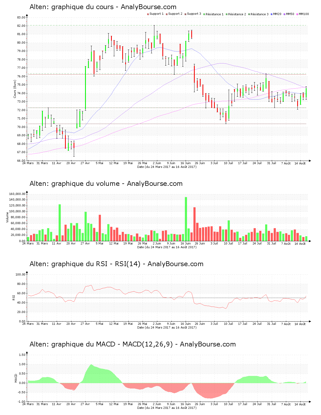This screenshot has width=321, height=415.
Task: Click '10 Juil' date on volume chart
Action: pyautogui.click(x=228, y=243)
